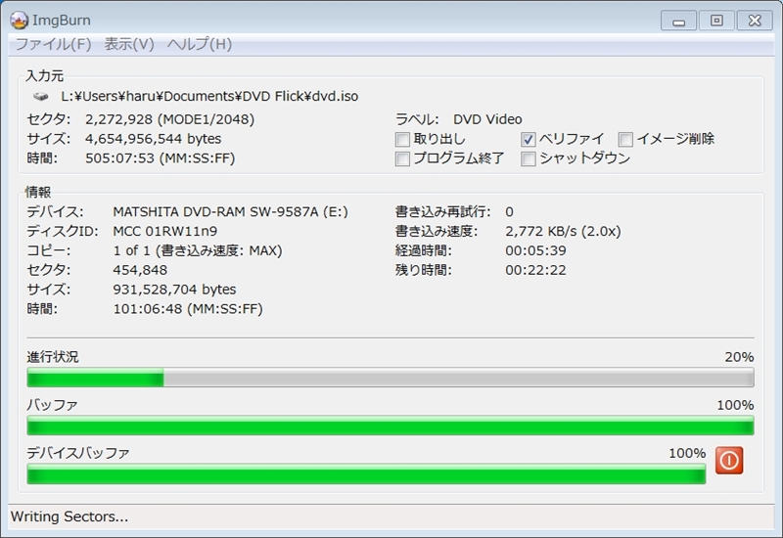The width and height of the screenshot is (783, 538).
Task: Open the ファイル(F) menu
Action: pos(54,44)
